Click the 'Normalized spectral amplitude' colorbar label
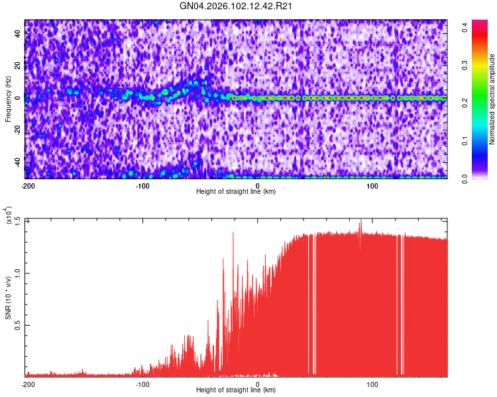The width and height of the screenshot is (497, 397). coord(492,99)
